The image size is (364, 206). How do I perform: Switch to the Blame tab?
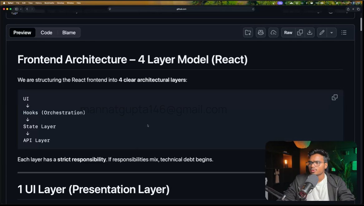coord(69,32)
